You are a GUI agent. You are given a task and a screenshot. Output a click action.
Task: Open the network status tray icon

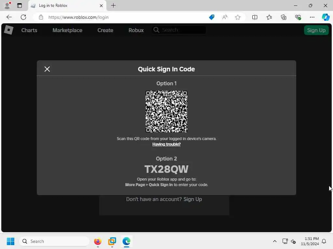coord(285,241)
